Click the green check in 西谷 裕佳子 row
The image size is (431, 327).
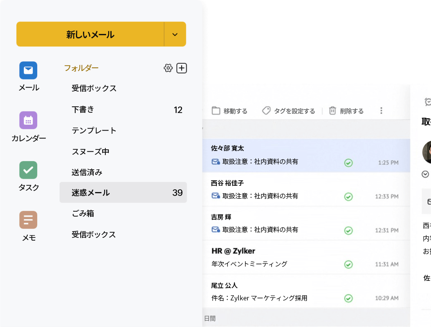[348, 197]
